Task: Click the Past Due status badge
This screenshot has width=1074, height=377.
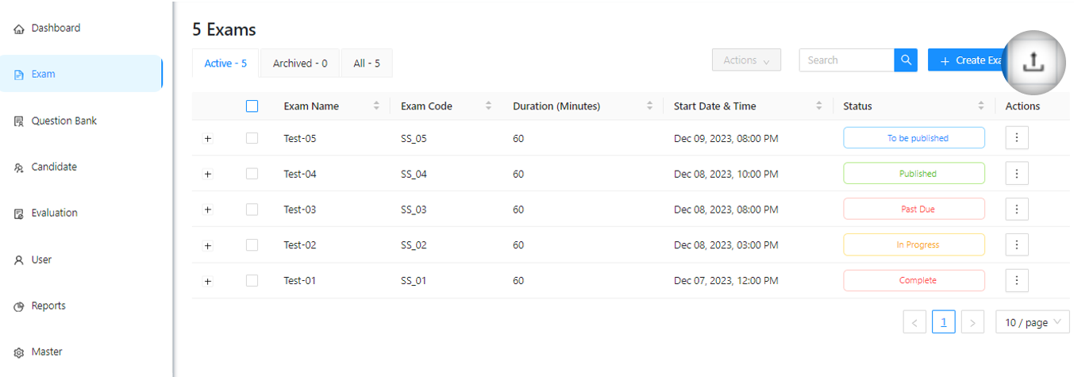Action: 914,210
